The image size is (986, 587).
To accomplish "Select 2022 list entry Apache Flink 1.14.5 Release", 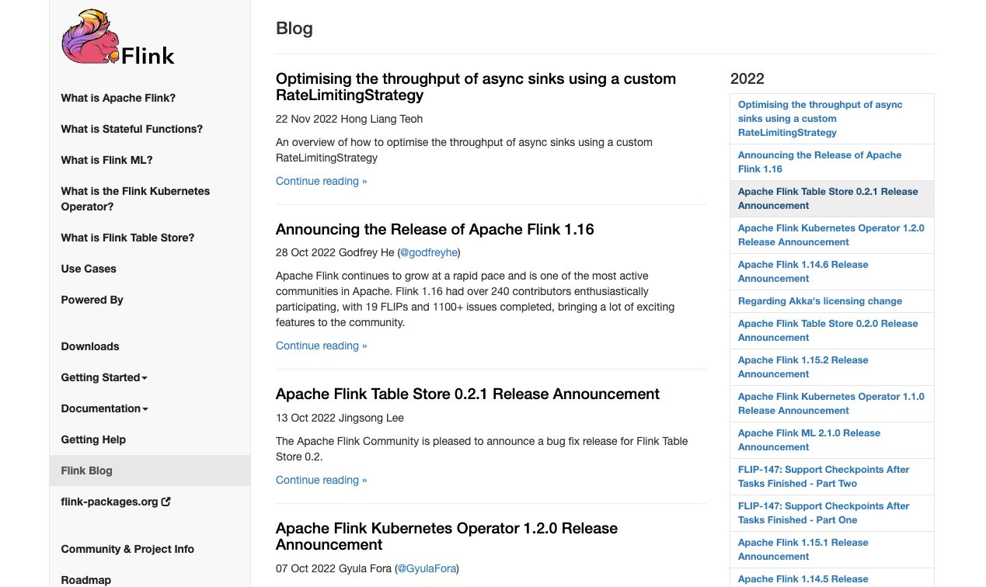I will pyautogui.click(x=832, y=578).
